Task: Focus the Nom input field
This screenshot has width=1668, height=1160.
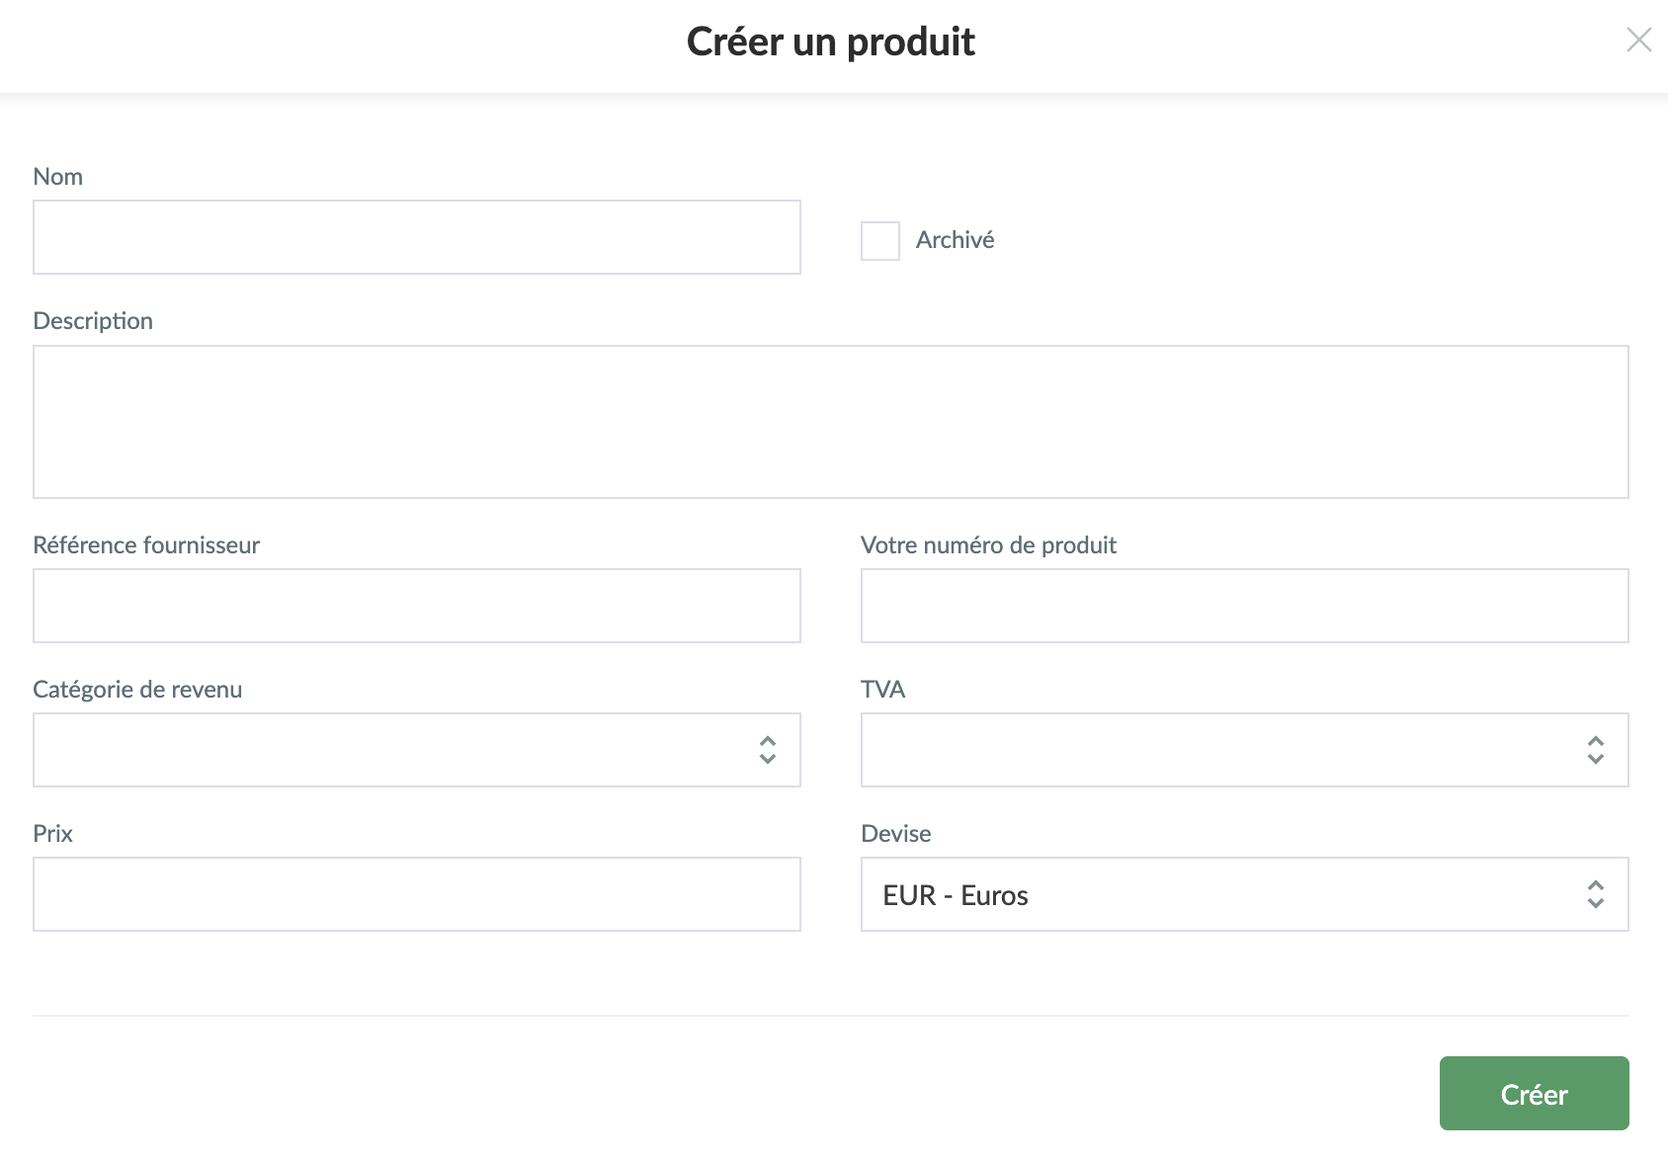Action: click(416, 237)
